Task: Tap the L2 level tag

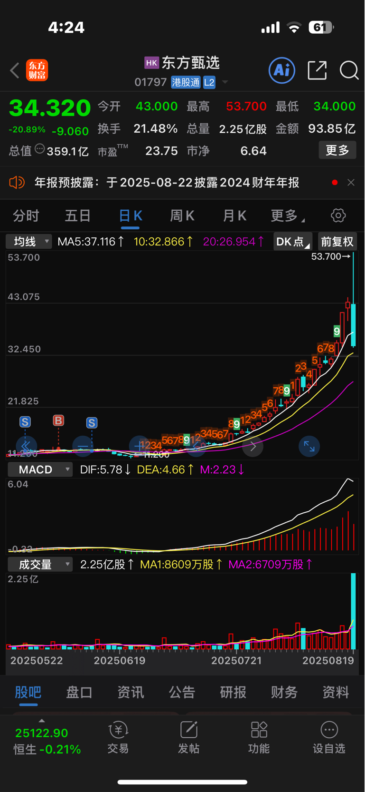Action: tap(209, 82)
